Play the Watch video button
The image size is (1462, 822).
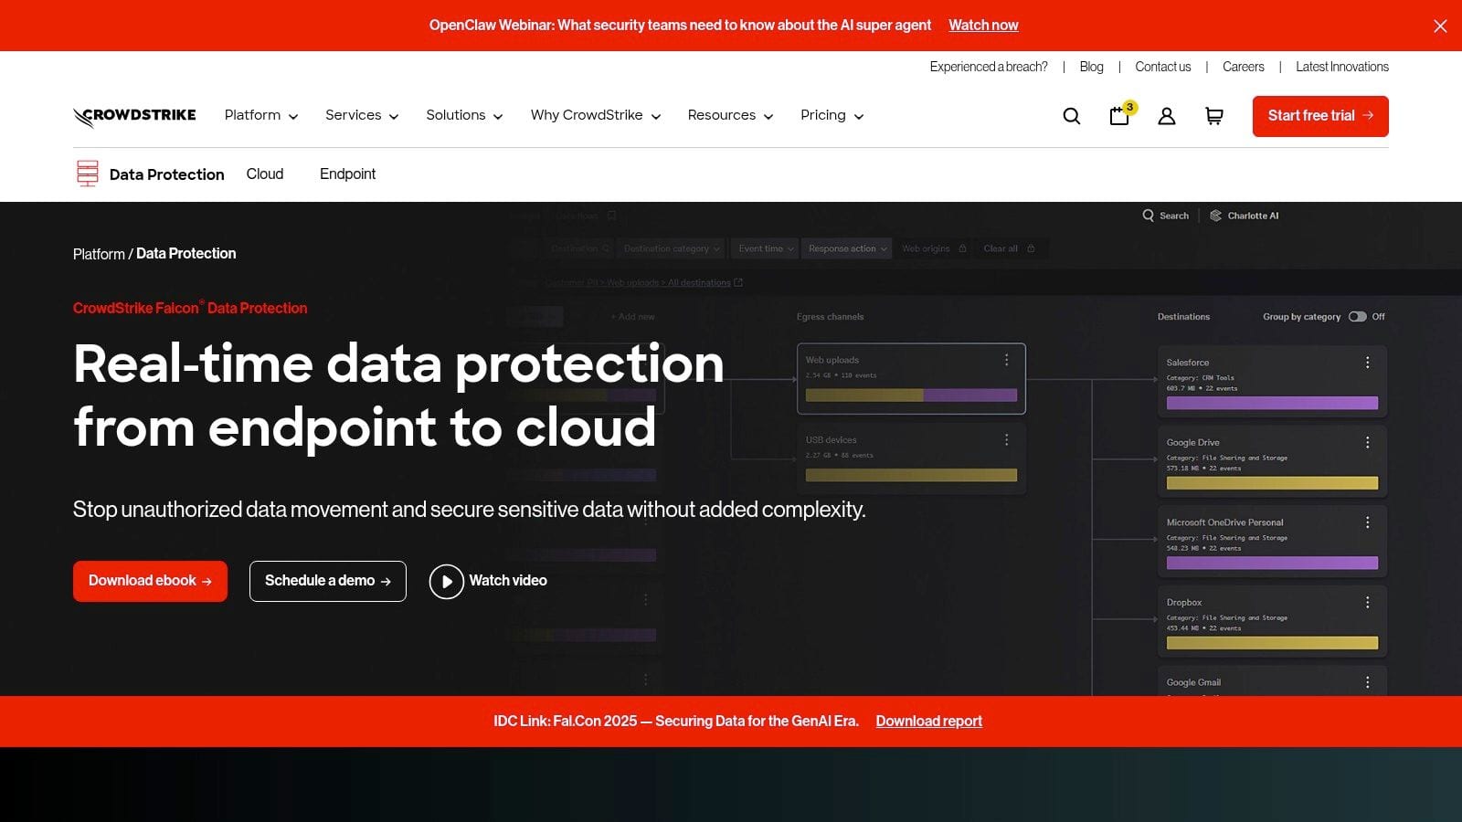(x=488, y=581)
